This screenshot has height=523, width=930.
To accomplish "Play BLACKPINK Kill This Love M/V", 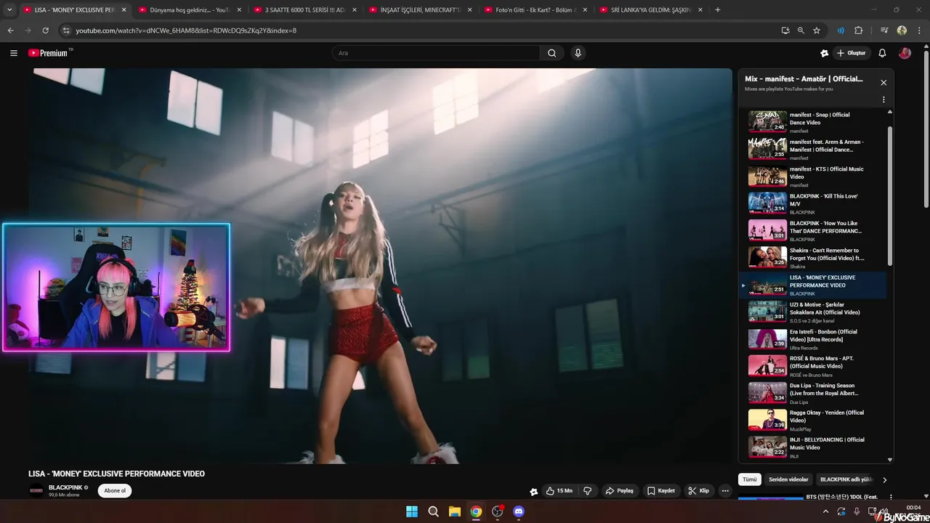I will coord(814,203).
